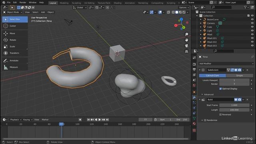The image size is (256, 144).
Task: Click the pan view hand icon
Action: point(186,40)
